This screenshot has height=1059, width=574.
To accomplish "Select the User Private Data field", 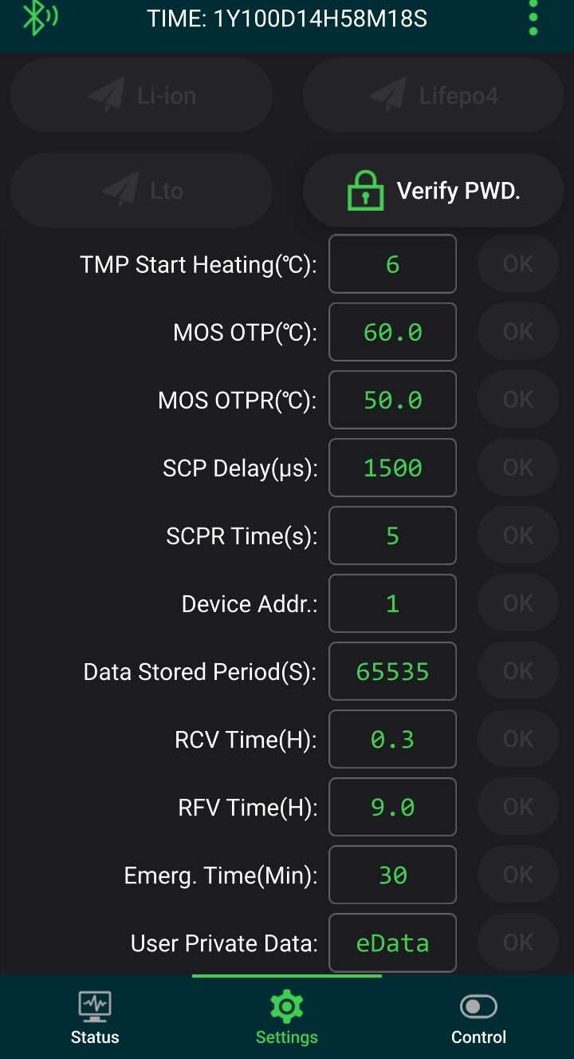I will 392,942.
